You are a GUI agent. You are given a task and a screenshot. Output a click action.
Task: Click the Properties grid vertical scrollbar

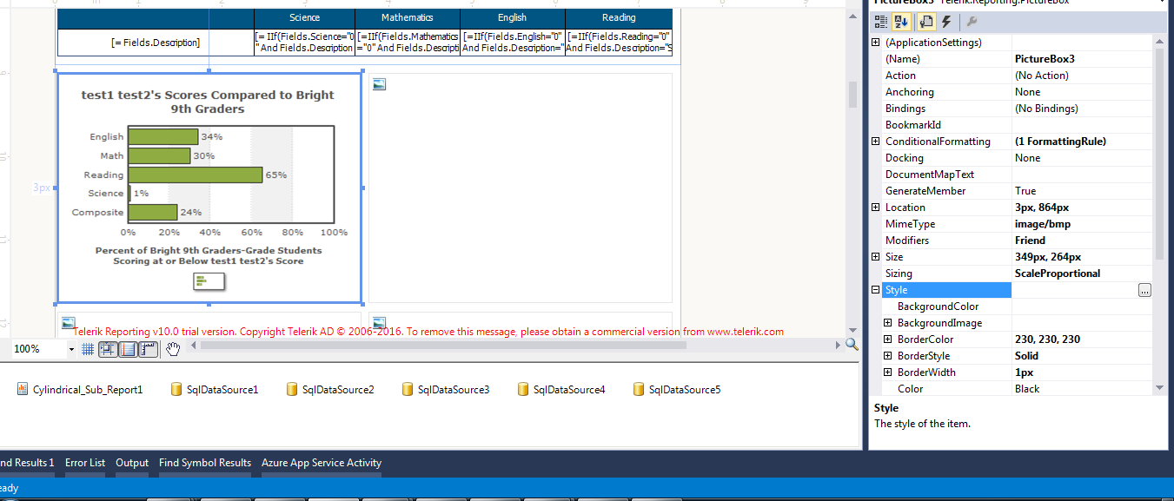[x=1159, y=154]
